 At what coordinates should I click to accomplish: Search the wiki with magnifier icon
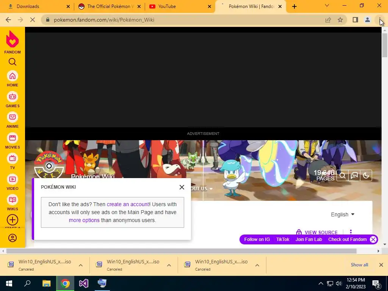coord(343,175)
